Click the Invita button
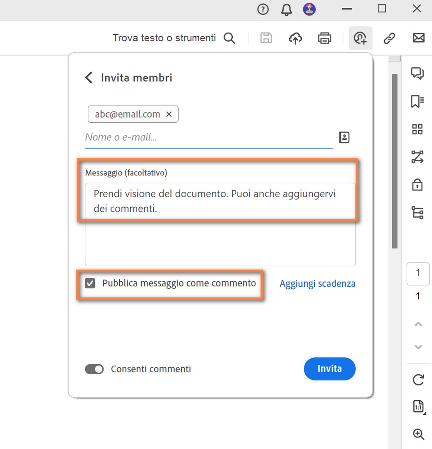 pyautogui.click(x=329, y=369)
